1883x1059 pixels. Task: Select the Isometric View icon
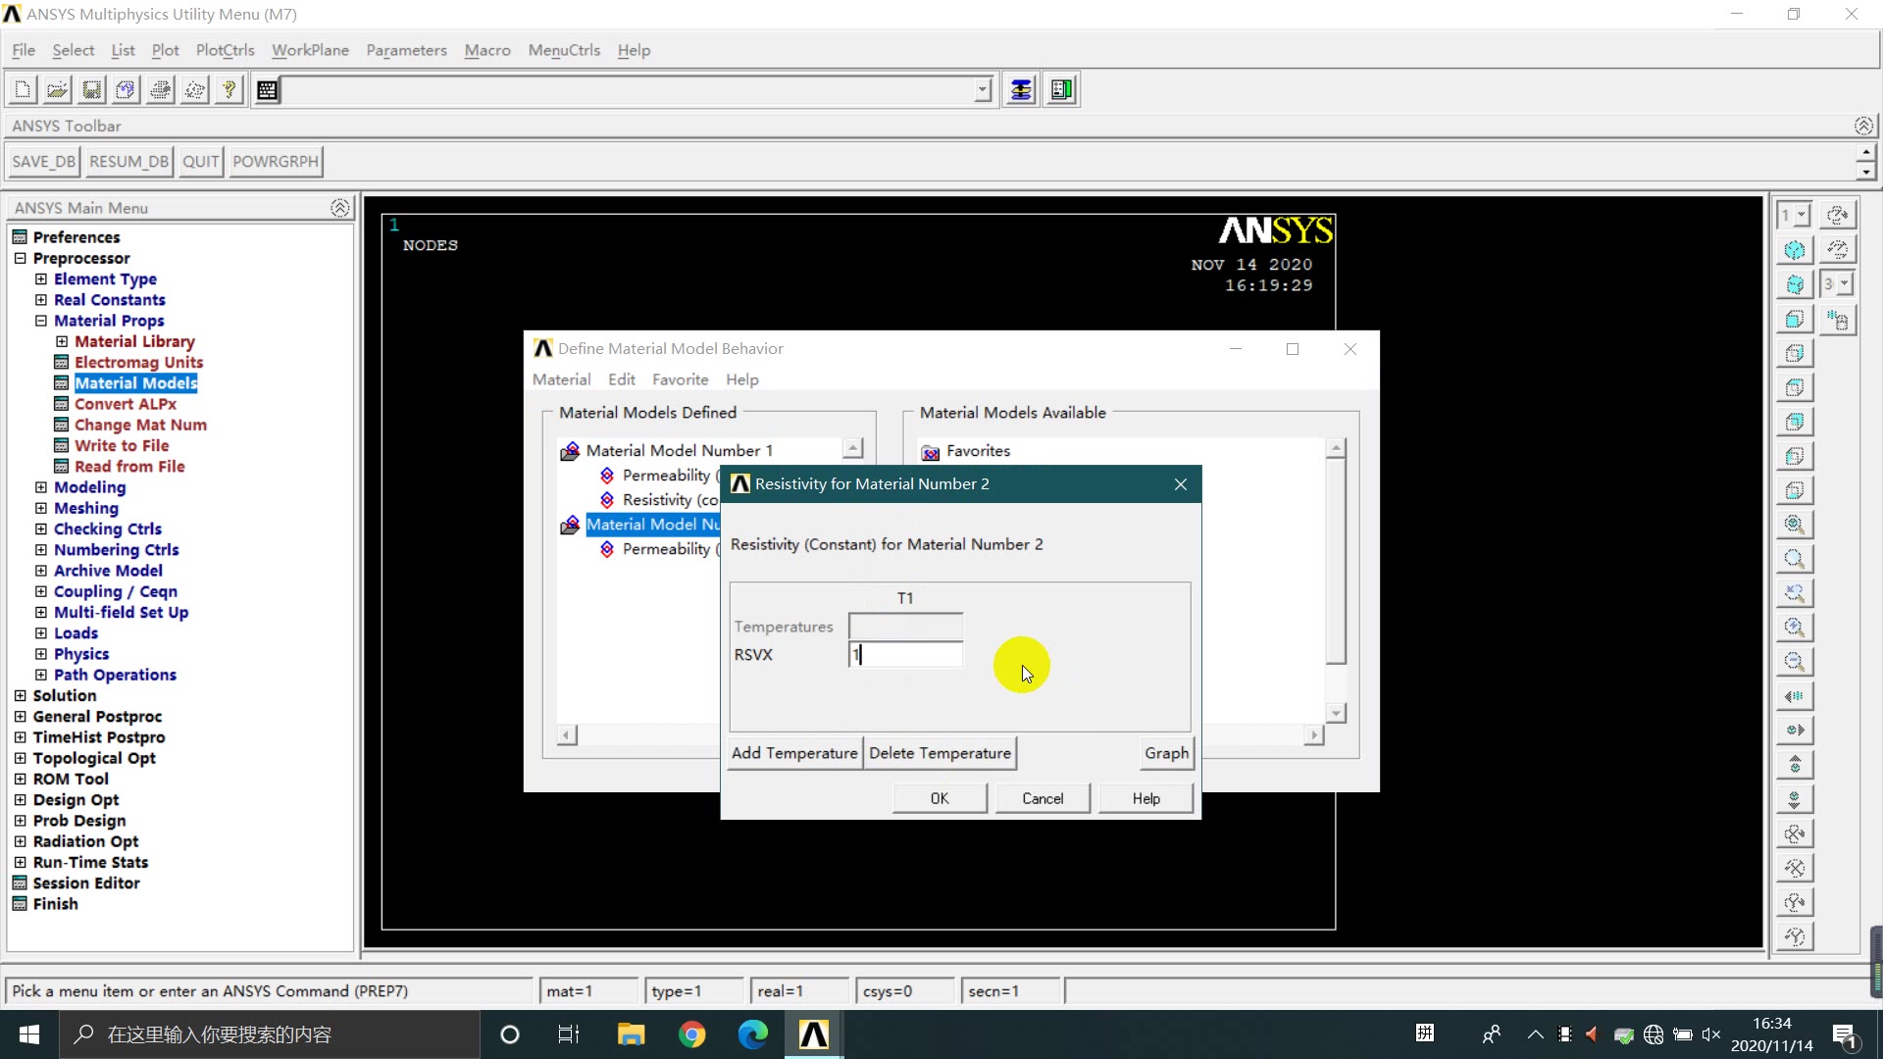pyautogui.click(x=1794, y=250)
